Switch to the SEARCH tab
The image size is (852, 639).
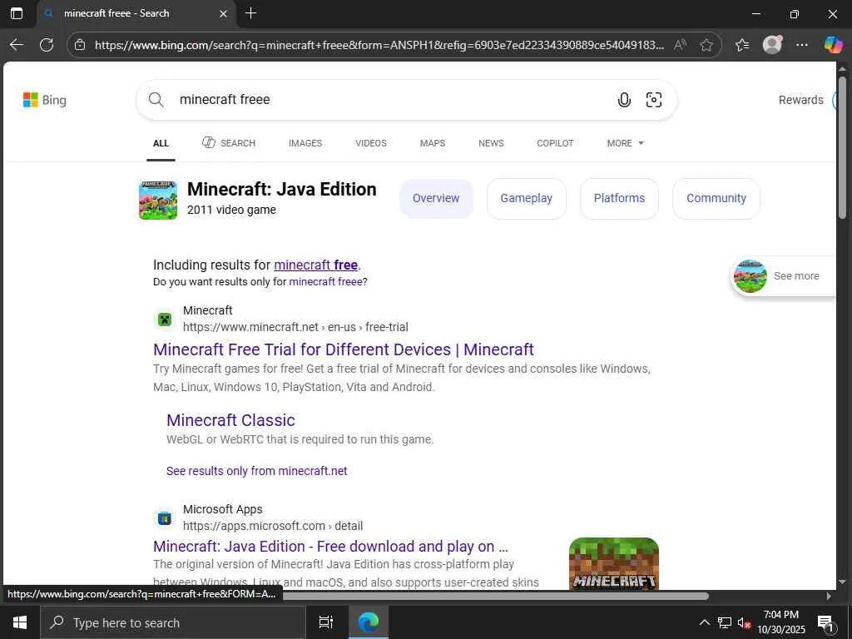(229, 143)
